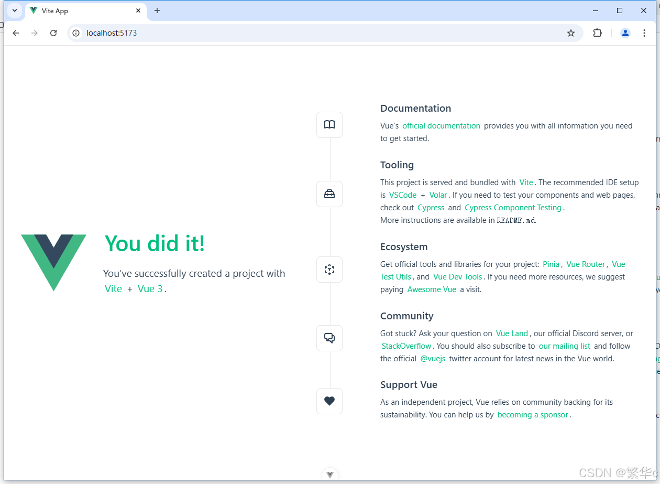
Task: Click the Documentation heading
Action: [415, 109]
